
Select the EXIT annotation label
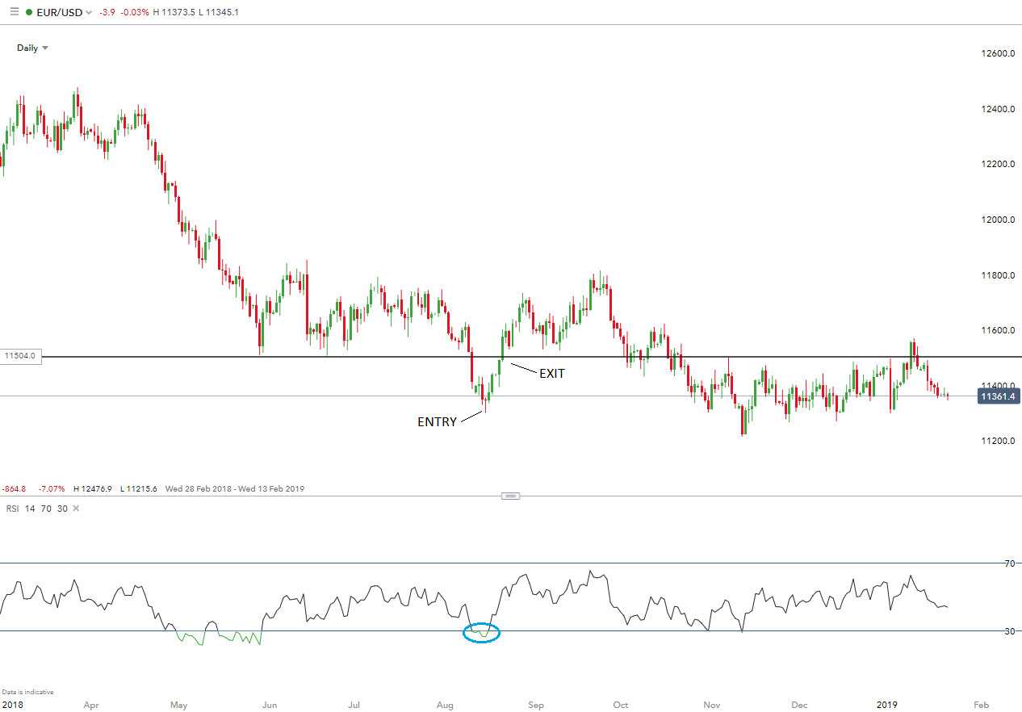(x=552, y=373)
